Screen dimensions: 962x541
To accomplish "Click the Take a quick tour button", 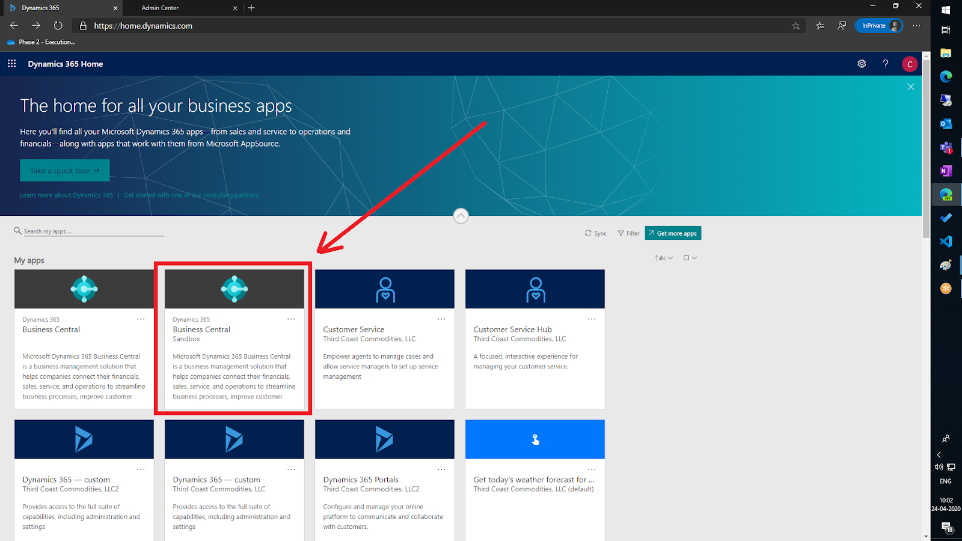I will 65,170.
